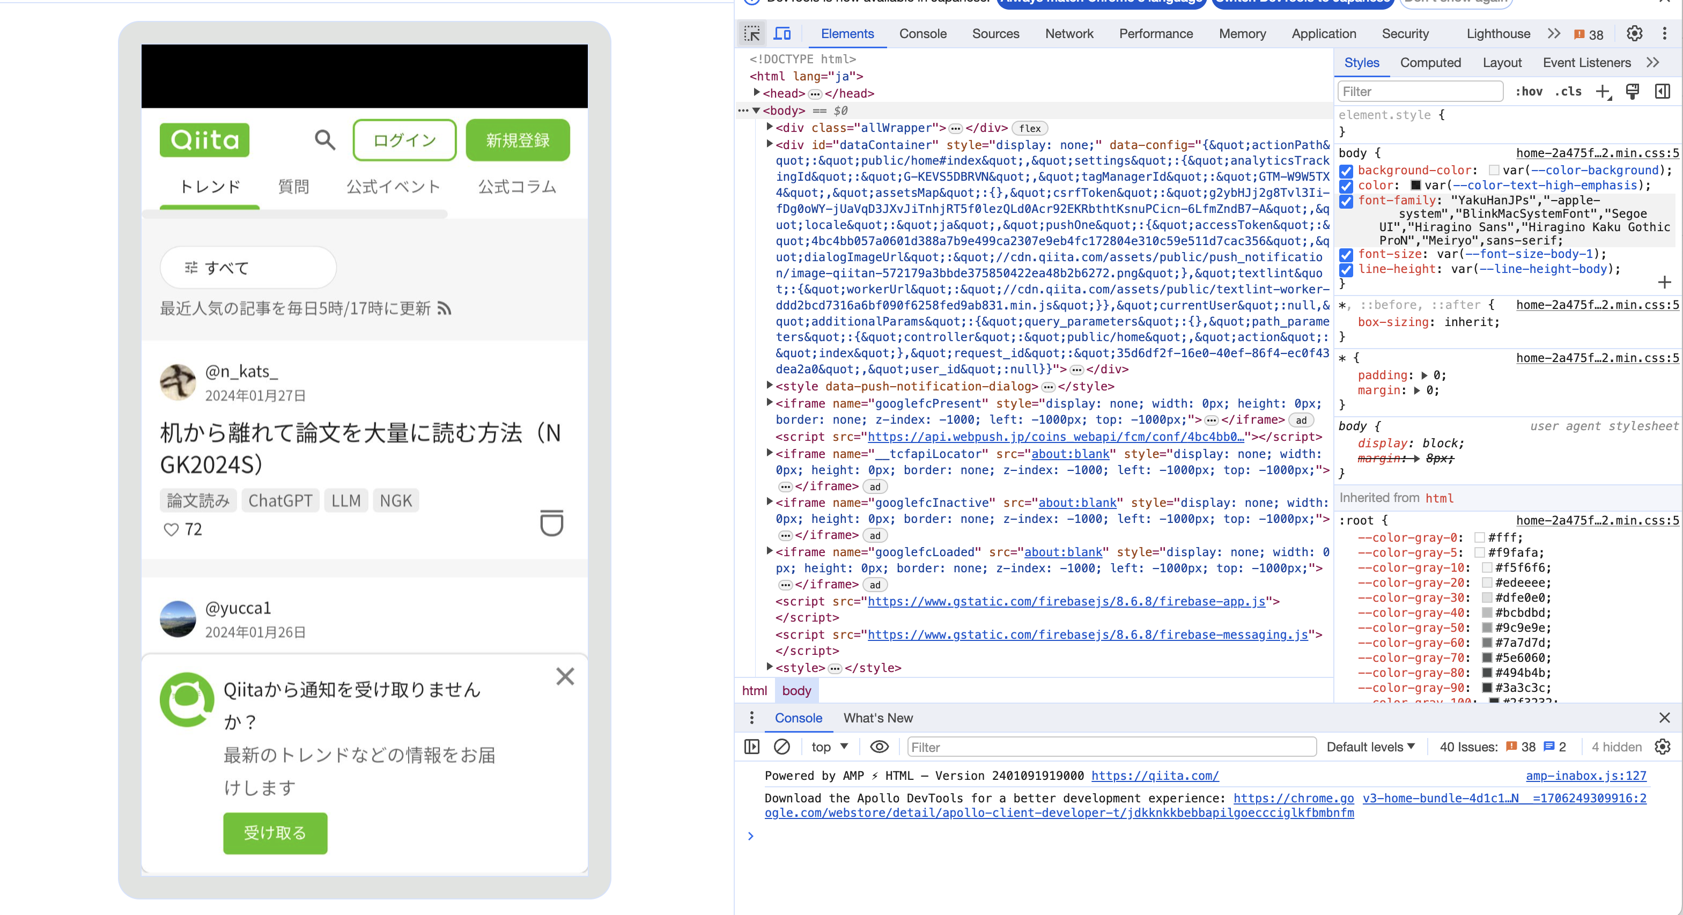Click the --color-gray-50 swatch
This screenshot has width=1683, height=915.
pos(1486,628)
